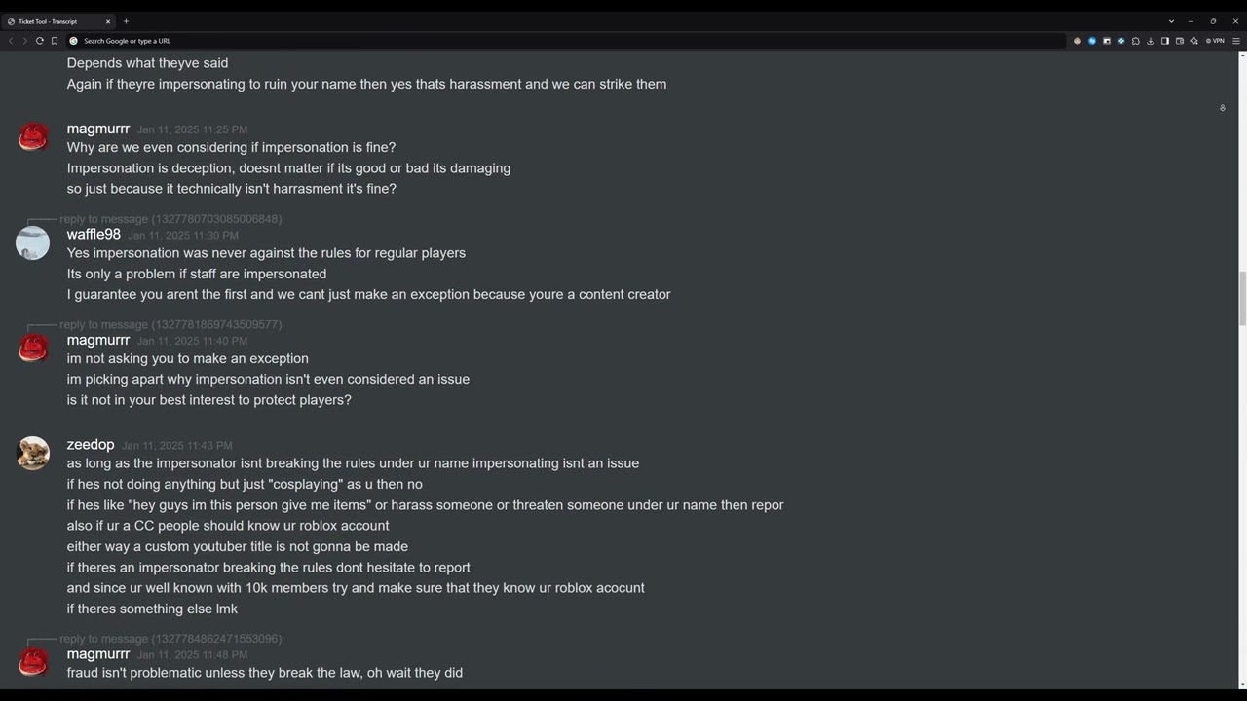Toggle the sidebar panel icon
The height and width of the screenshot is (701, 1247).
pyautogui.click(x=1165, y=41)
